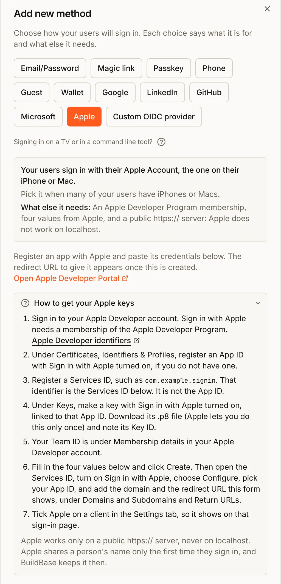Select the Email/Password method
The image size is (281, 584).
[50, 68]
